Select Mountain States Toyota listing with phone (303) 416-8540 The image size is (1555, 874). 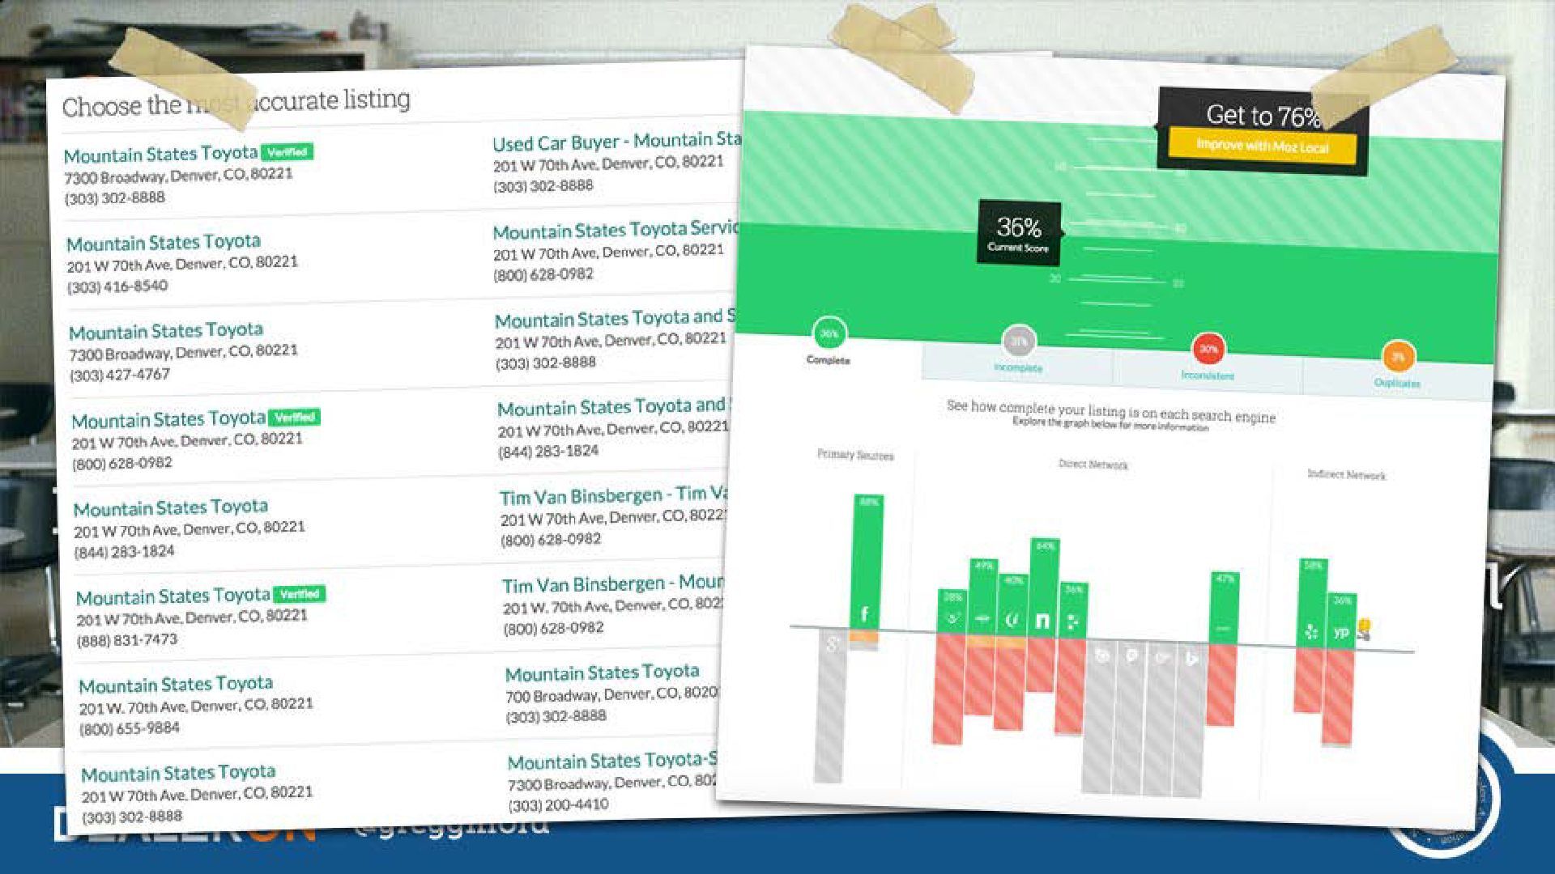click(182, 264)
